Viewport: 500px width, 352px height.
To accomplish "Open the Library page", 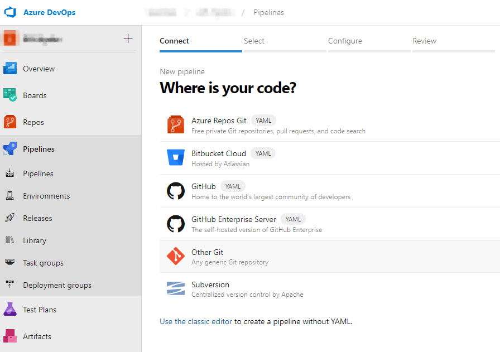I will pos(35,241).
